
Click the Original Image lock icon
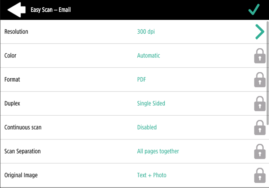260,175
